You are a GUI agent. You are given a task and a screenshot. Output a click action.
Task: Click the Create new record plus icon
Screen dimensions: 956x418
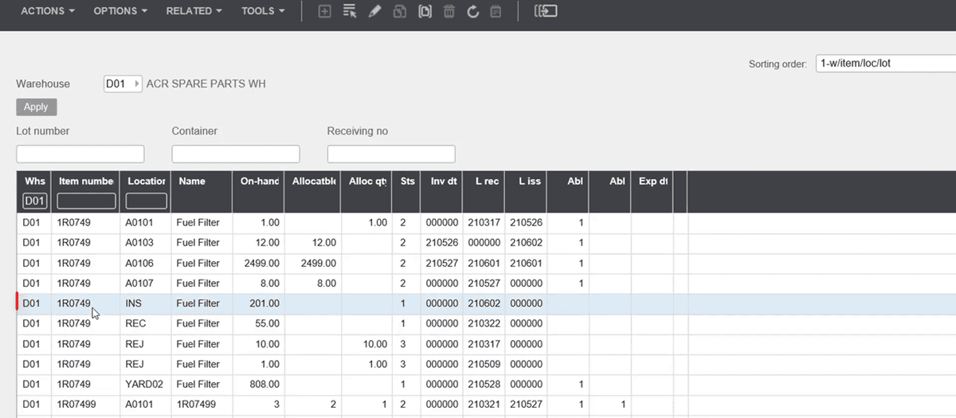pyautogui.click(x=324, y=11)
